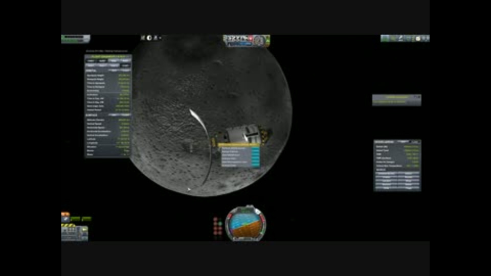
Task: Click the bottom-left button in the lower right panel grid
Action: pos(387,188)
